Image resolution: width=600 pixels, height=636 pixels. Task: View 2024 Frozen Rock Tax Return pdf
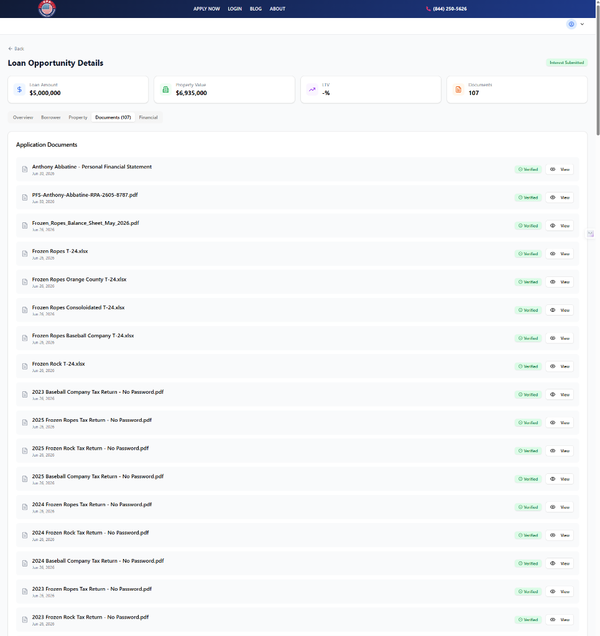click(x=560, y=535)
